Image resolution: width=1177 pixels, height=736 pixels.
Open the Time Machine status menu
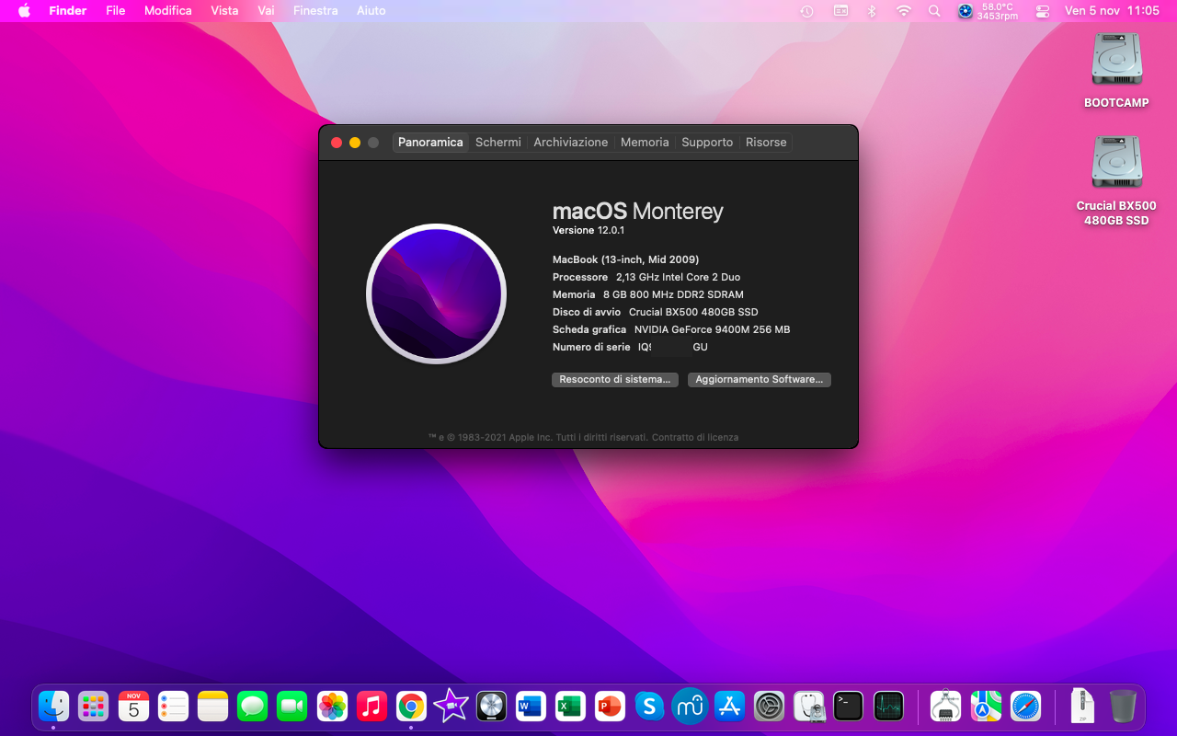pos(806,11)
